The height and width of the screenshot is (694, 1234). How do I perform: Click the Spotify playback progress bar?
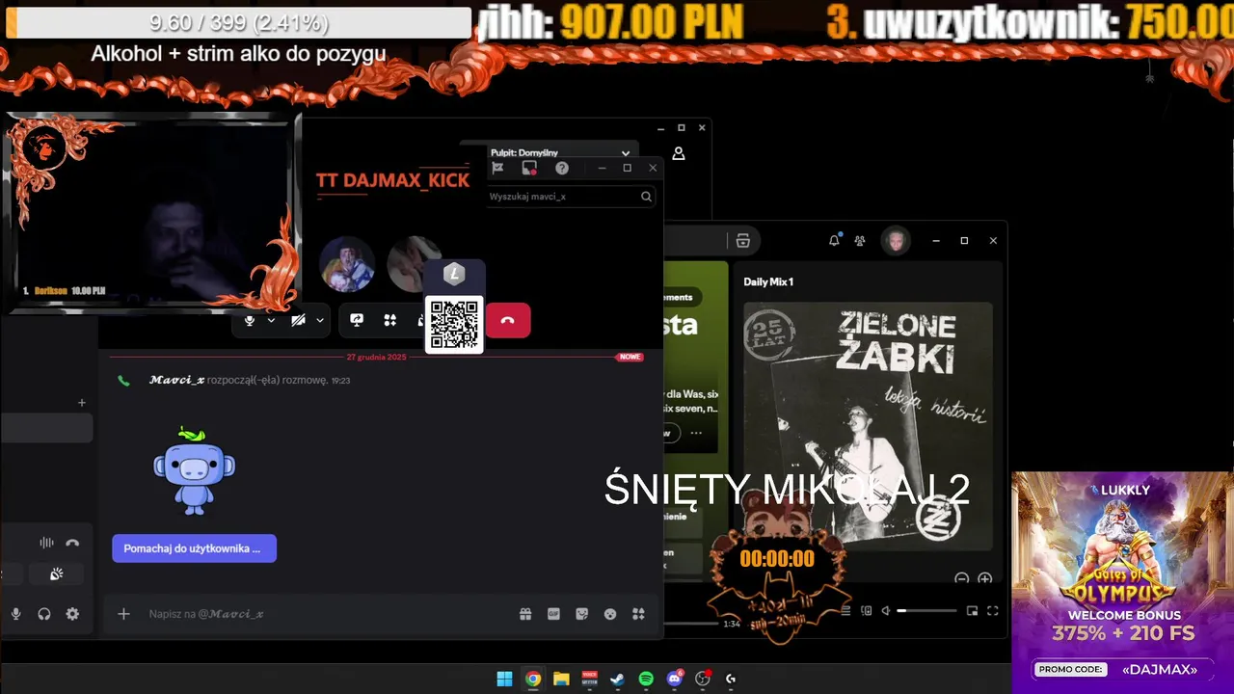click(x=692, y=624)
